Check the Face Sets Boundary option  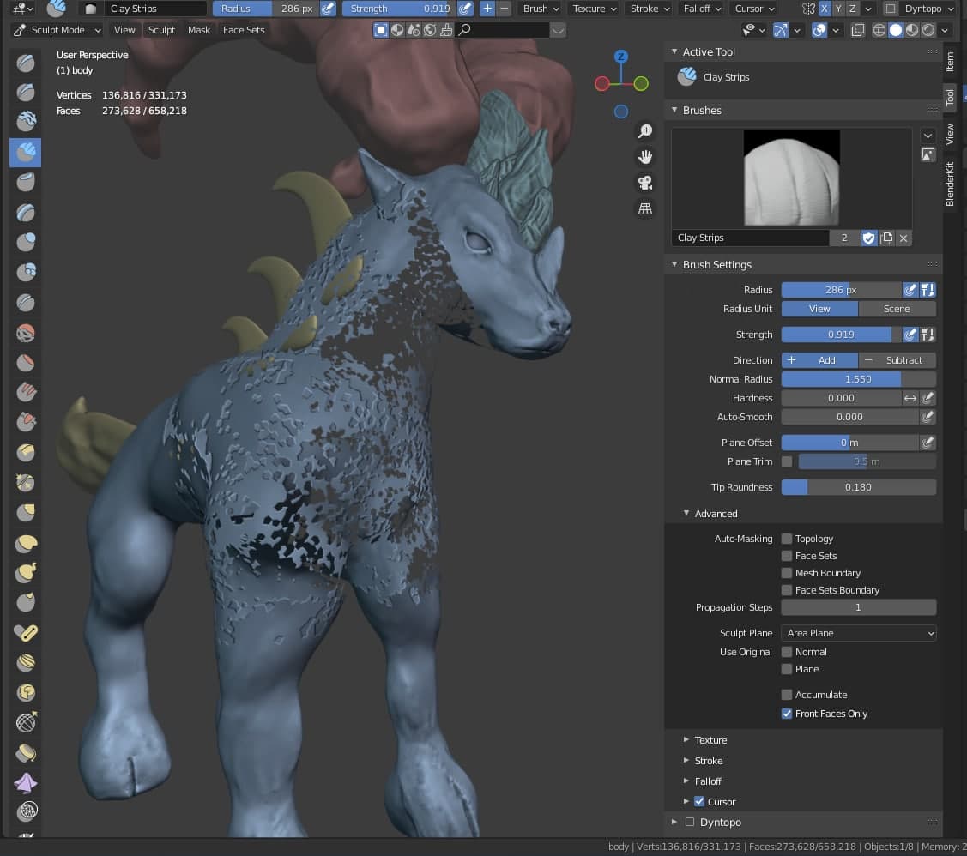(x=786, y=590)
